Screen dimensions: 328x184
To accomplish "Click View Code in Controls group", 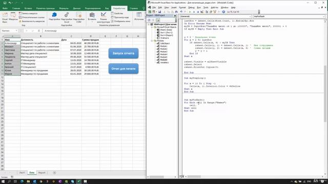I will coord(120,17).
